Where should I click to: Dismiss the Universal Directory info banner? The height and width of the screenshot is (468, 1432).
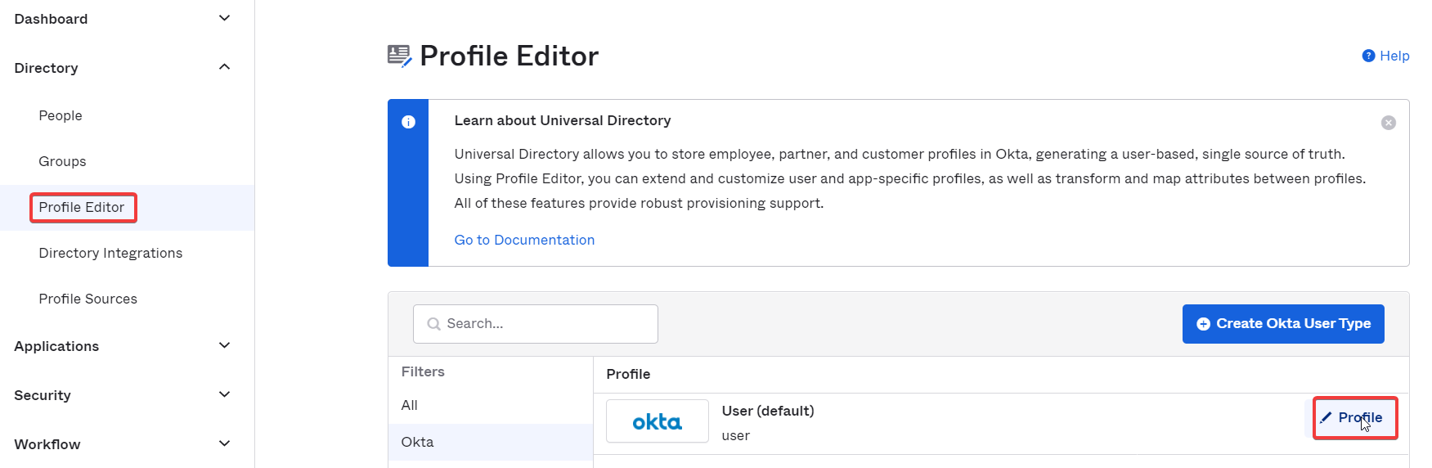[x=1389, y=123]
